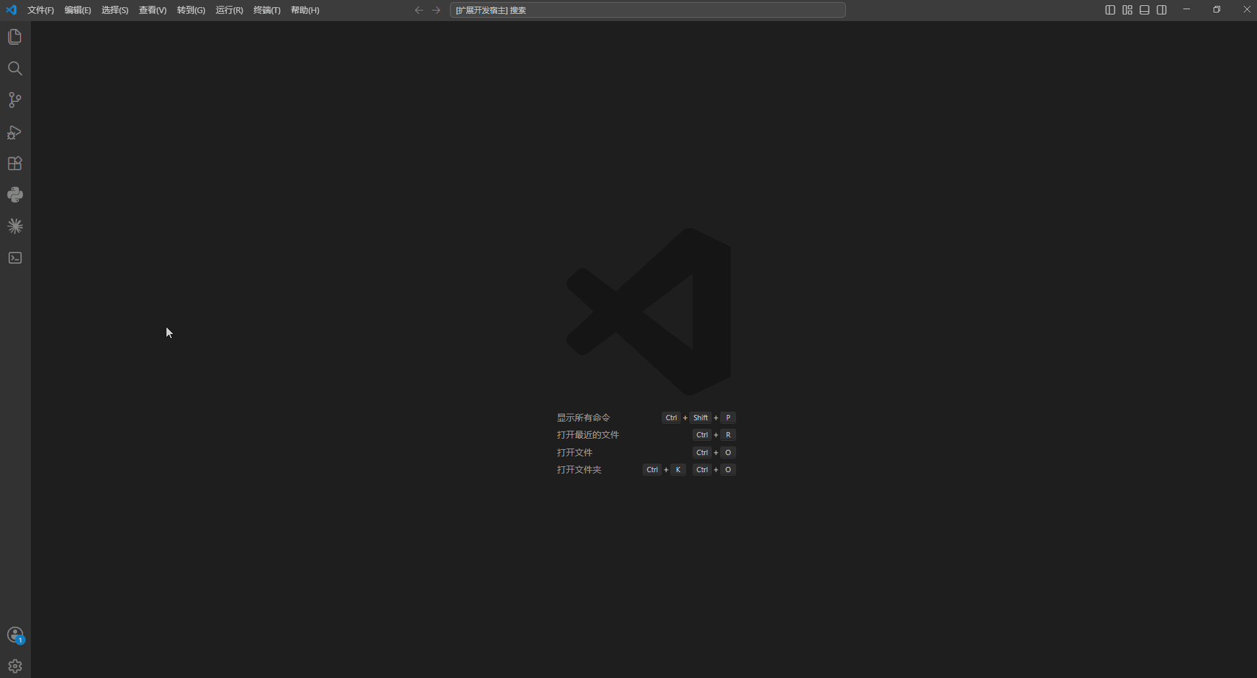Open the 运行(R) menu
Screen dimensions: 1257x678
[230, 10]
